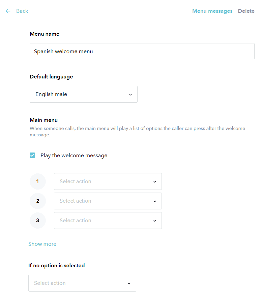
Task: Delete this menu
Action: pos(246,11)
